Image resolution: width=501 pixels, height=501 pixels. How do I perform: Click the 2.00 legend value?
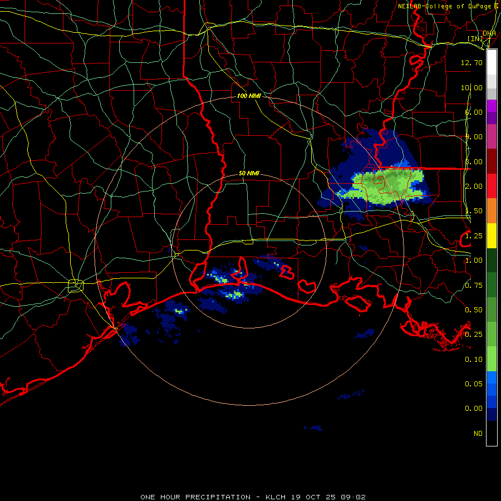474,186
